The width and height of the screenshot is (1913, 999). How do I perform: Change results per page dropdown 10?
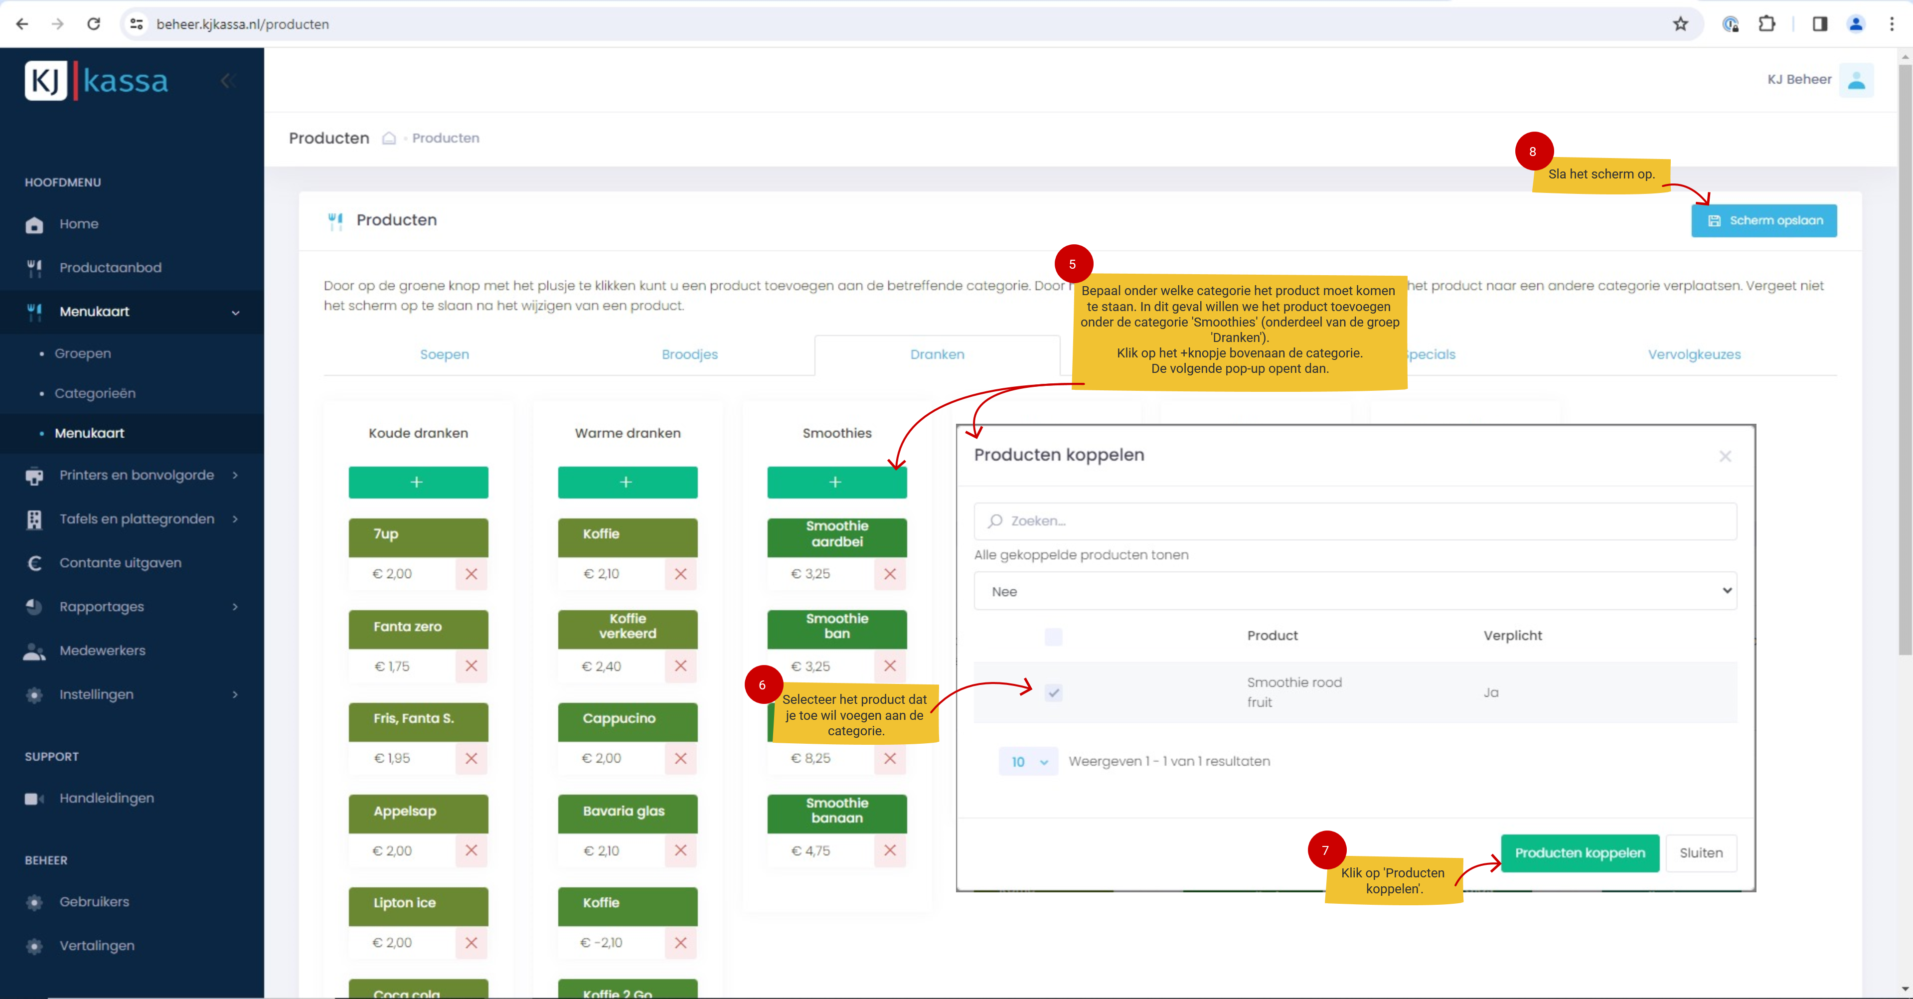(x=1028, y=761)
